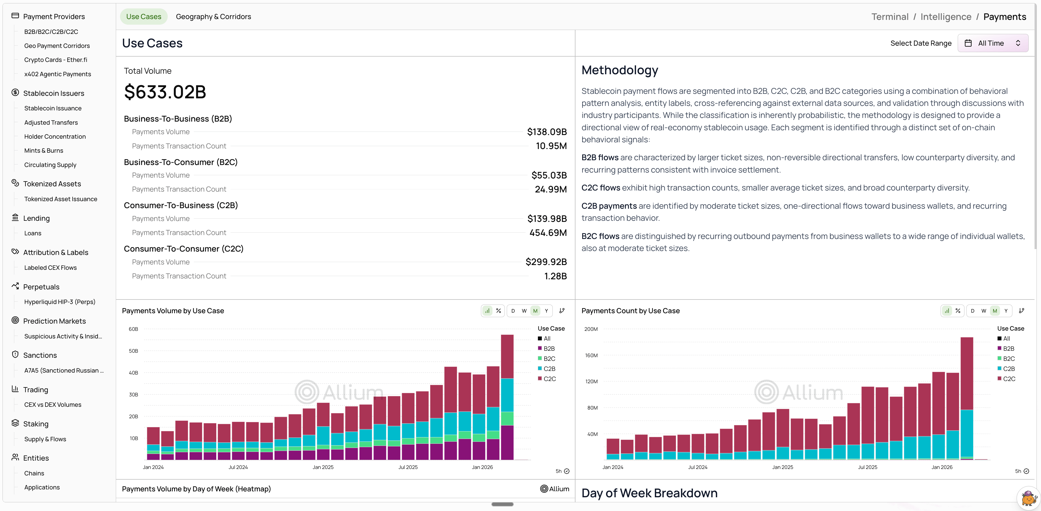Set Payments Volume chart to Daily granularity
Image resolution: width=1041 pixels, height=511 pixels.
click(513, 311)
